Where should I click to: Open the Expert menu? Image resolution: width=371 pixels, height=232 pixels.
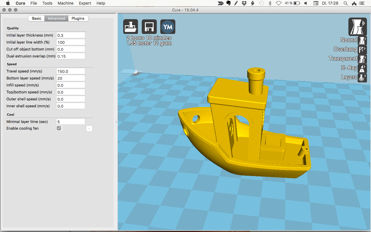(x=85, y=3)
